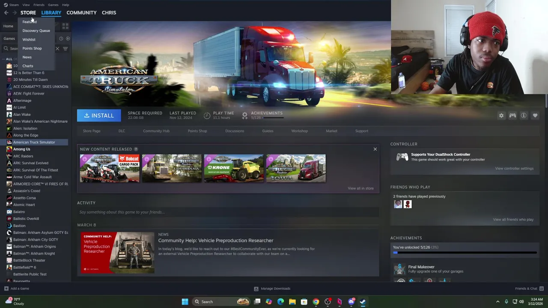Viewport: 548px width, 308px height.
Task: Select Atomic Heart in game list
Action: tap(24, 205)
